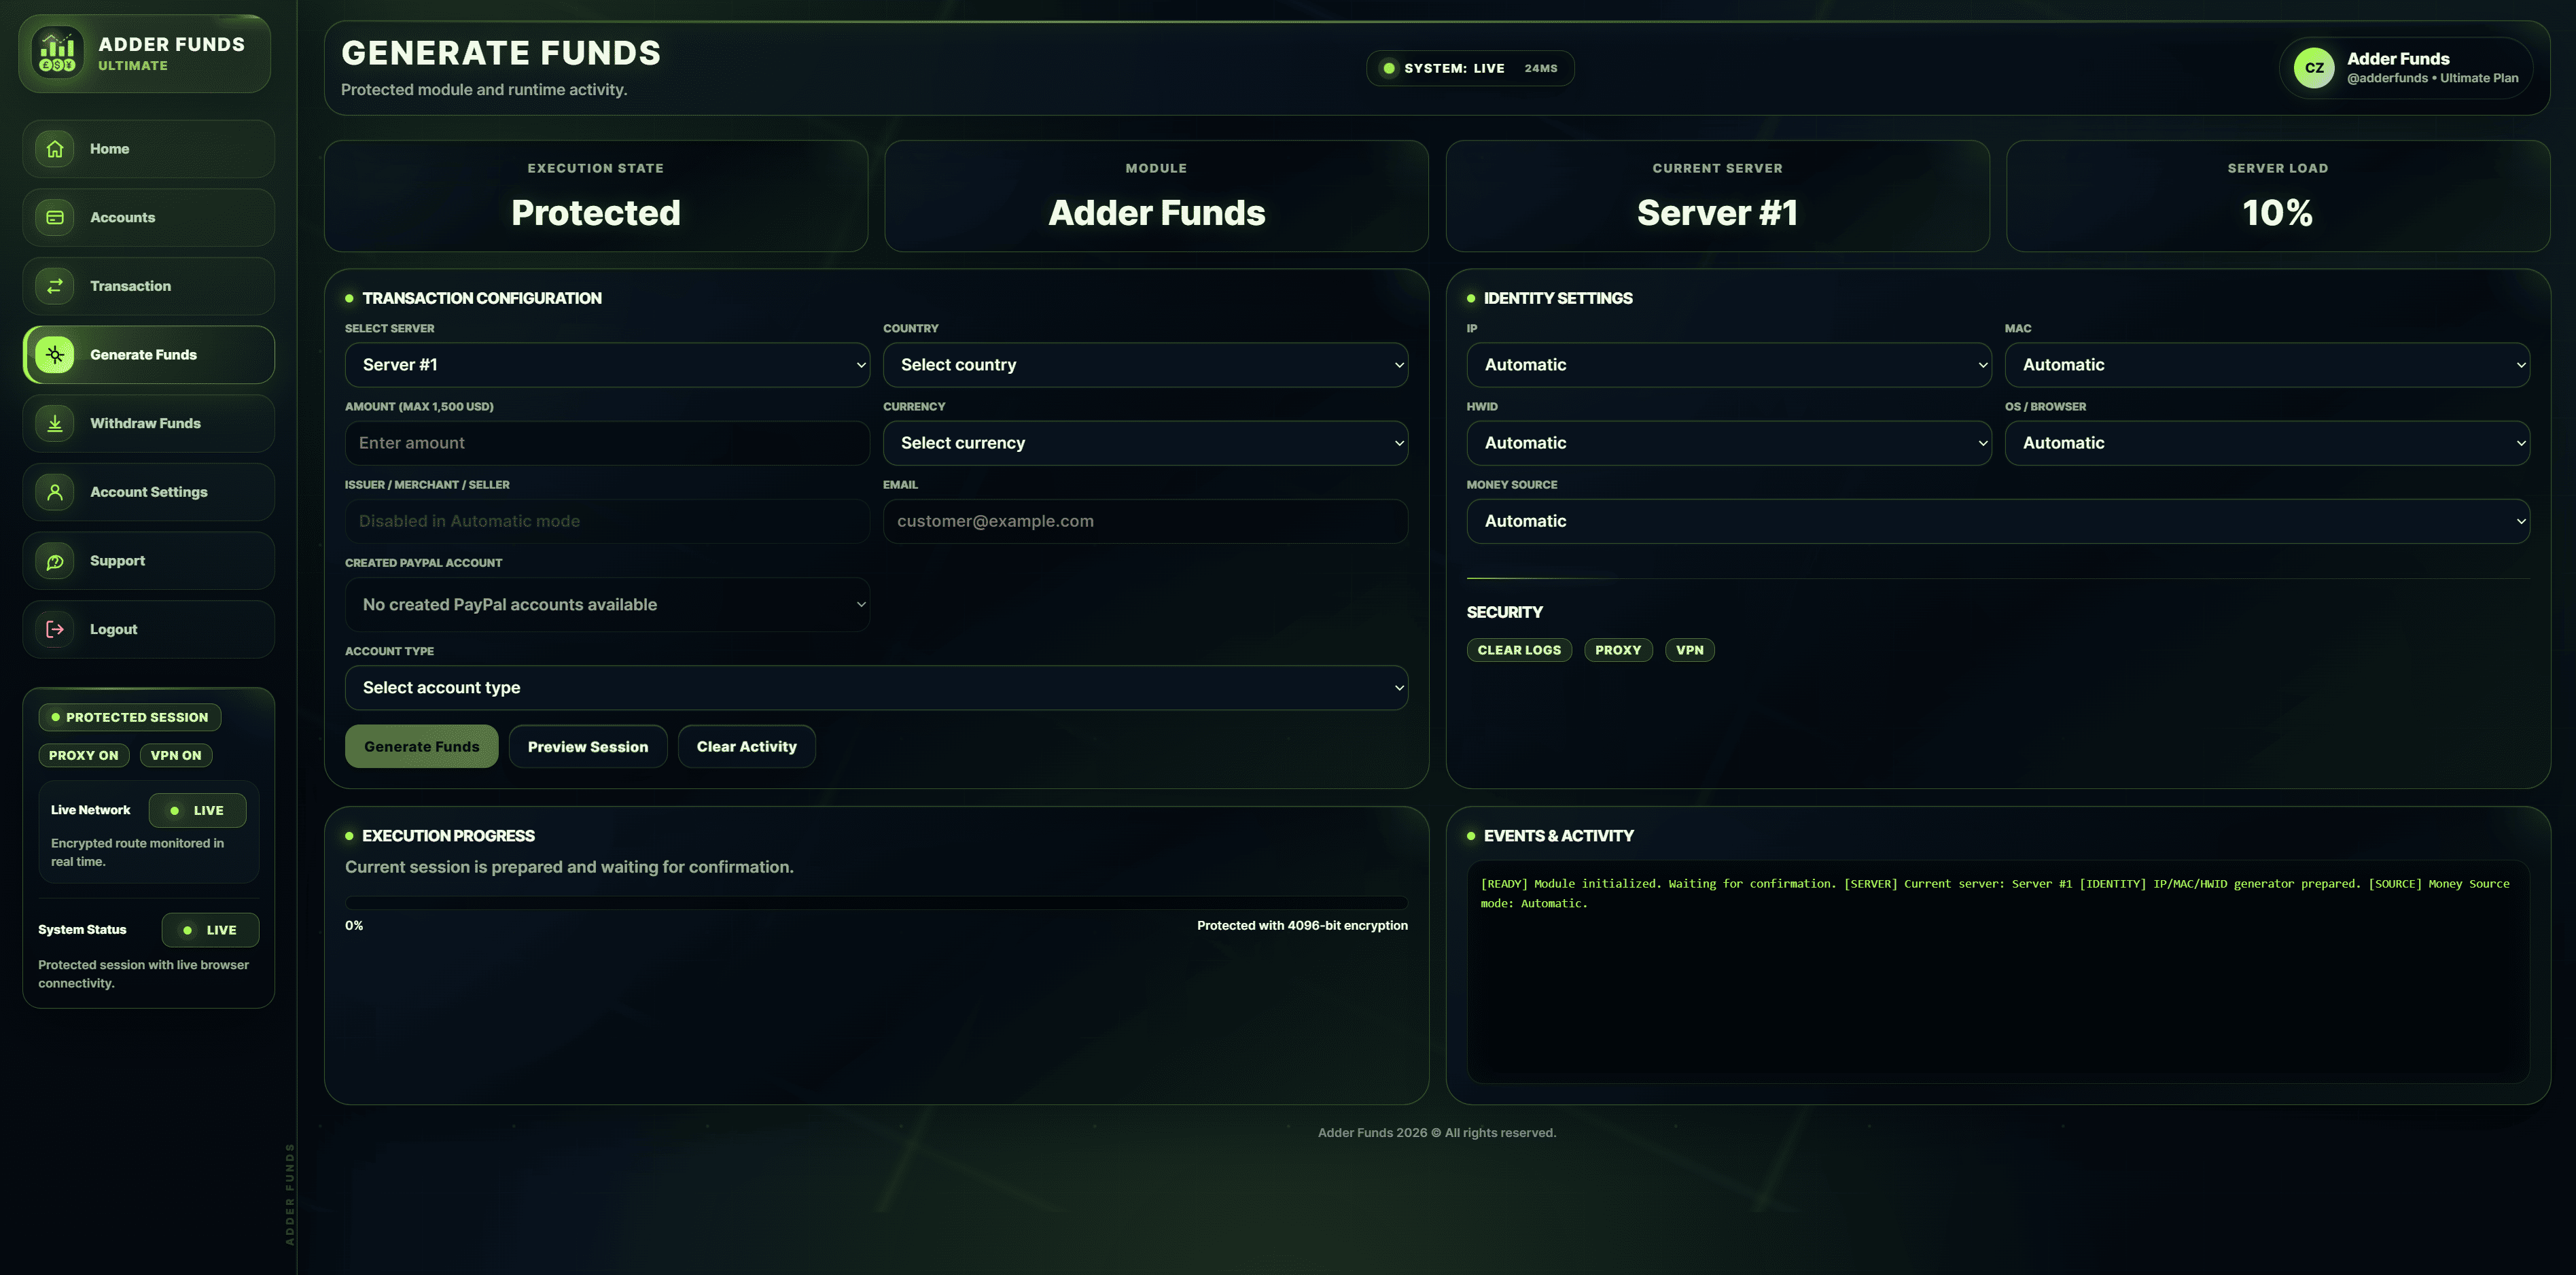
Task: Open the MAC Automatic dropdown
Action: pyautogui.click(x=2267, y=365)
